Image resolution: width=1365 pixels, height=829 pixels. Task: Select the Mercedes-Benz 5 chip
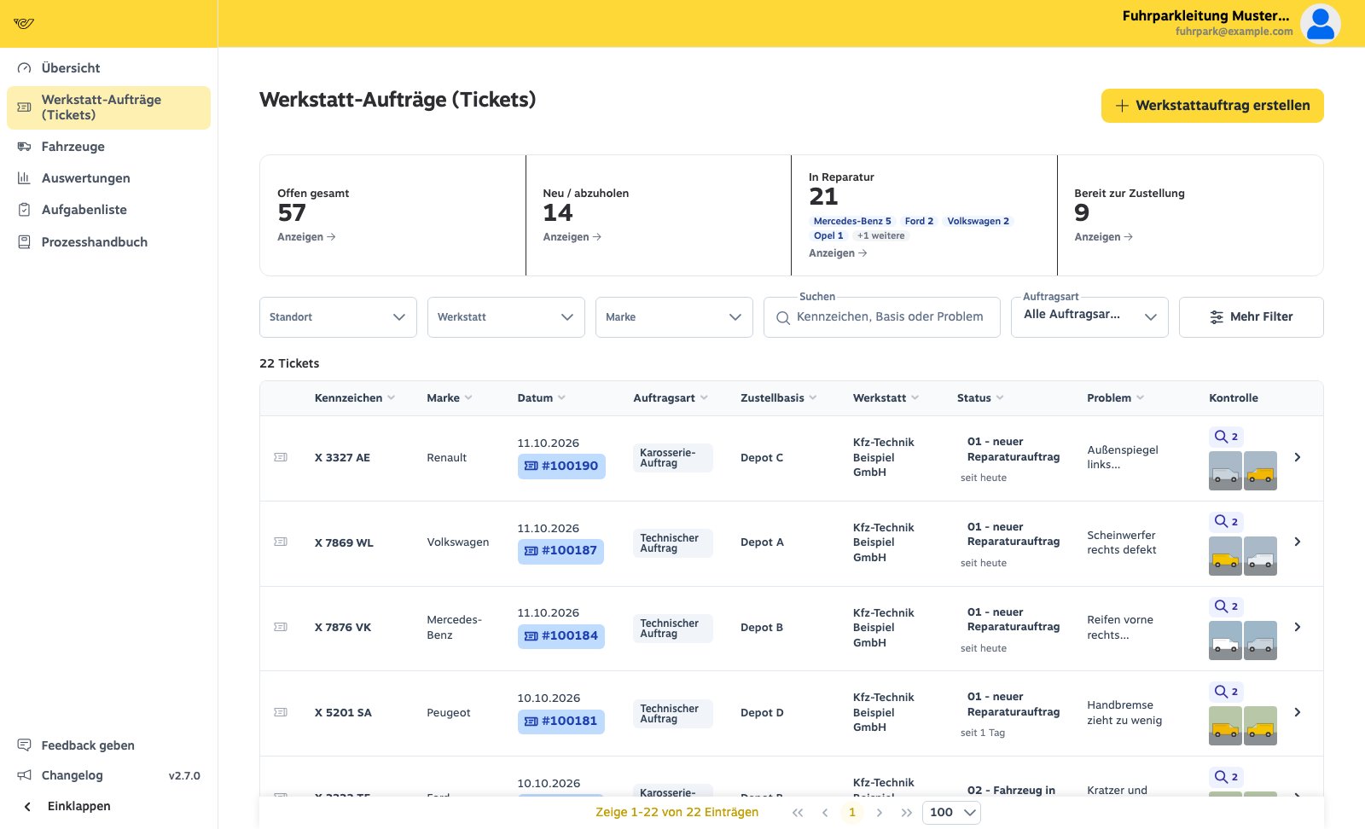click(x=851, y=221)
